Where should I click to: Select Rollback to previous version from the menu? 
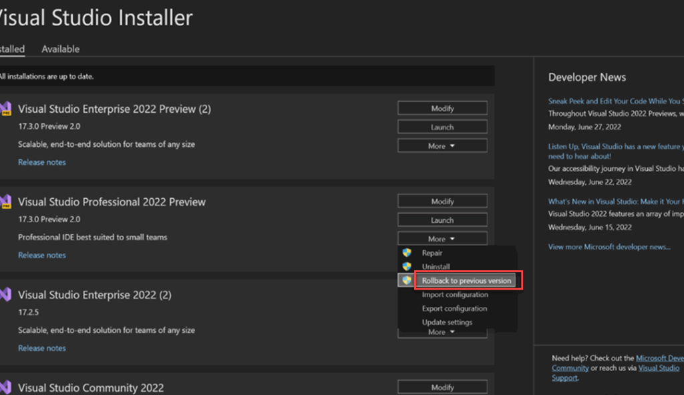coord(468,280)
